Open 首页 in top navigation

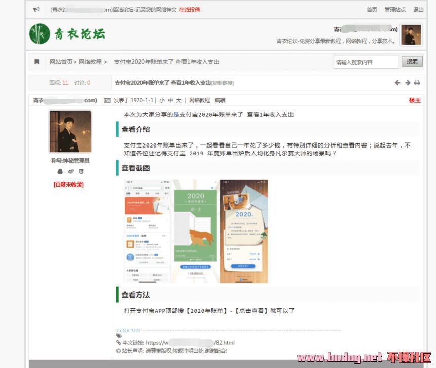pos(372,9)
